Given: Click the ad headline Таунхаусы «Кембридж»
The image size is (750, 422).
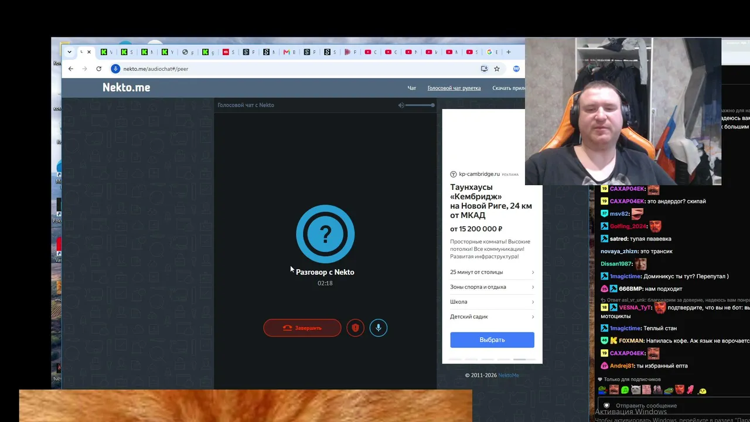Looking at the screenshot, I should point(491,201).
